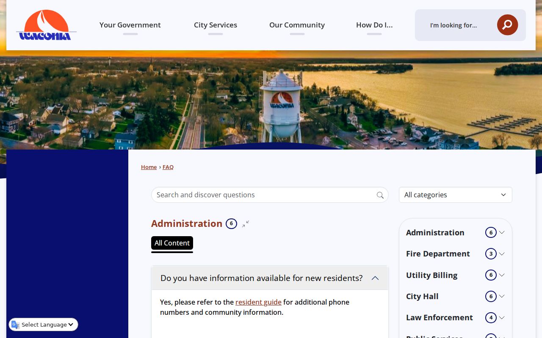Click the Waconia city logo

coord(46,25)
